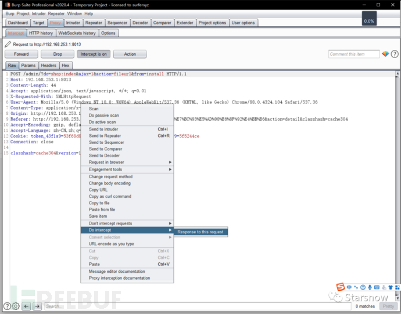Open Sogou toolbox grid icon
This screenshot has width=401, height=314.
coord(397,287)
